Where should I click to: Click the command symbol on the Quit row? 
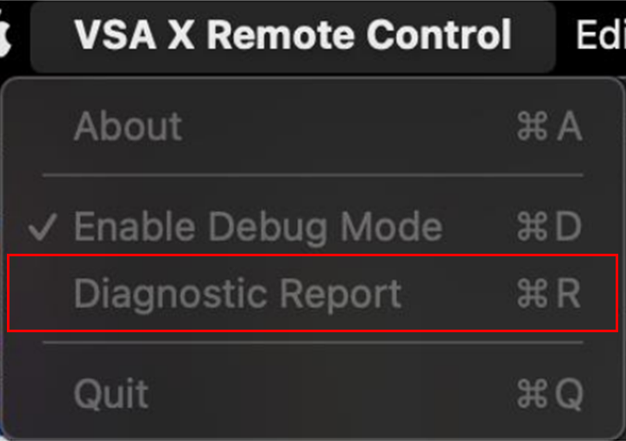[x=532, y=394]
